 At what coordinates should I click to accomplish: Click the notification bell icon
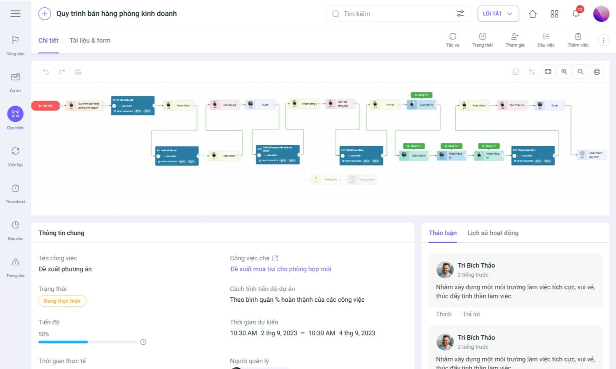coord(576,14)
